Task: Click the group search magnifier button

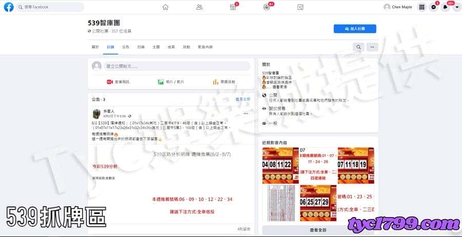Action: (x=359, y=47)
